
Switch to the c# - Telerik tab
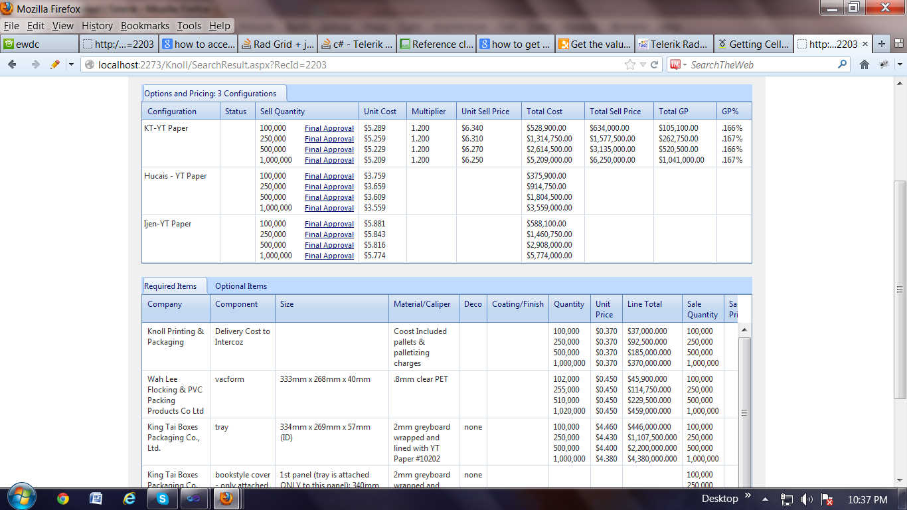[x=357, y=44]
